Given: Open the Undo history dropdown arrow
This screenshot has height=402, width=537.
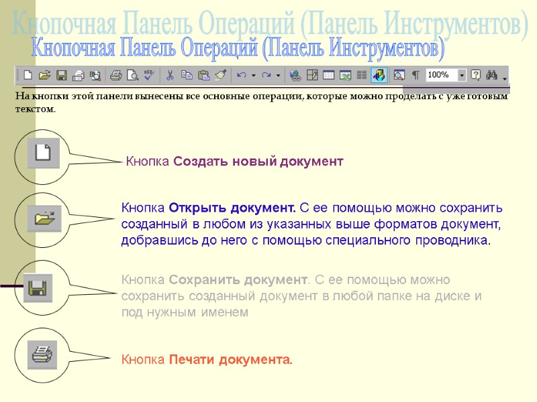Looking at the screenshot, I should click(254, 76).
